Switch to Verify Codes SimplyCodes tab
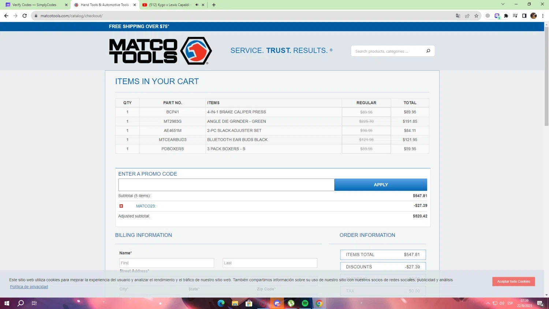The height and width of the screenshot is (309, 549). coord(34,5)
